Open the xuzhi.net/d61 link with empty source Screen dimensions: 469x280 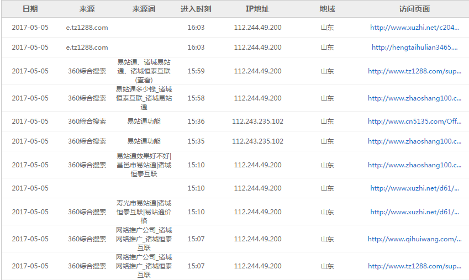click(414, 188)
